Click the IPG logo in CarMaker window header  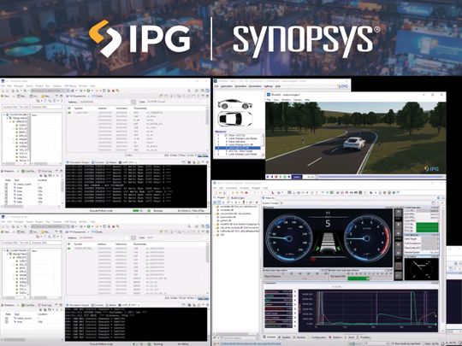343,86
